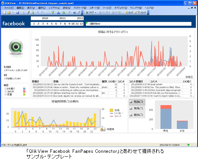
Task: Open the 編集 menu
Action: tap(20, 8)
